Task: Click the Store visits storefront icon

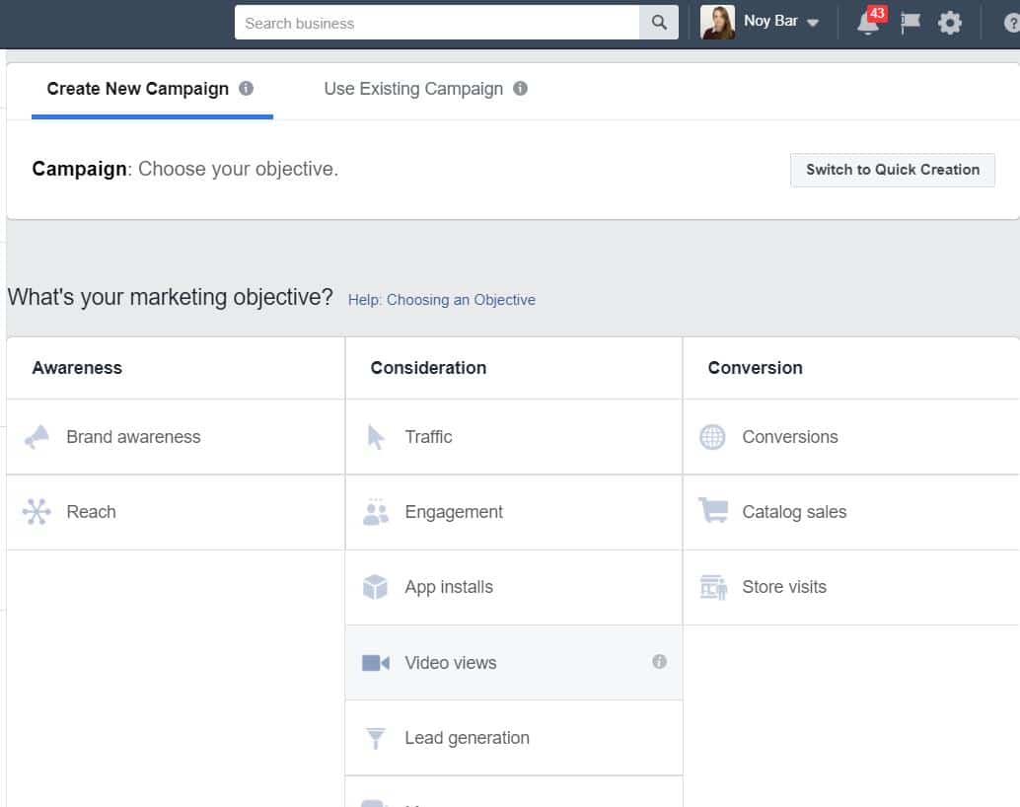Action: [713, 587]
